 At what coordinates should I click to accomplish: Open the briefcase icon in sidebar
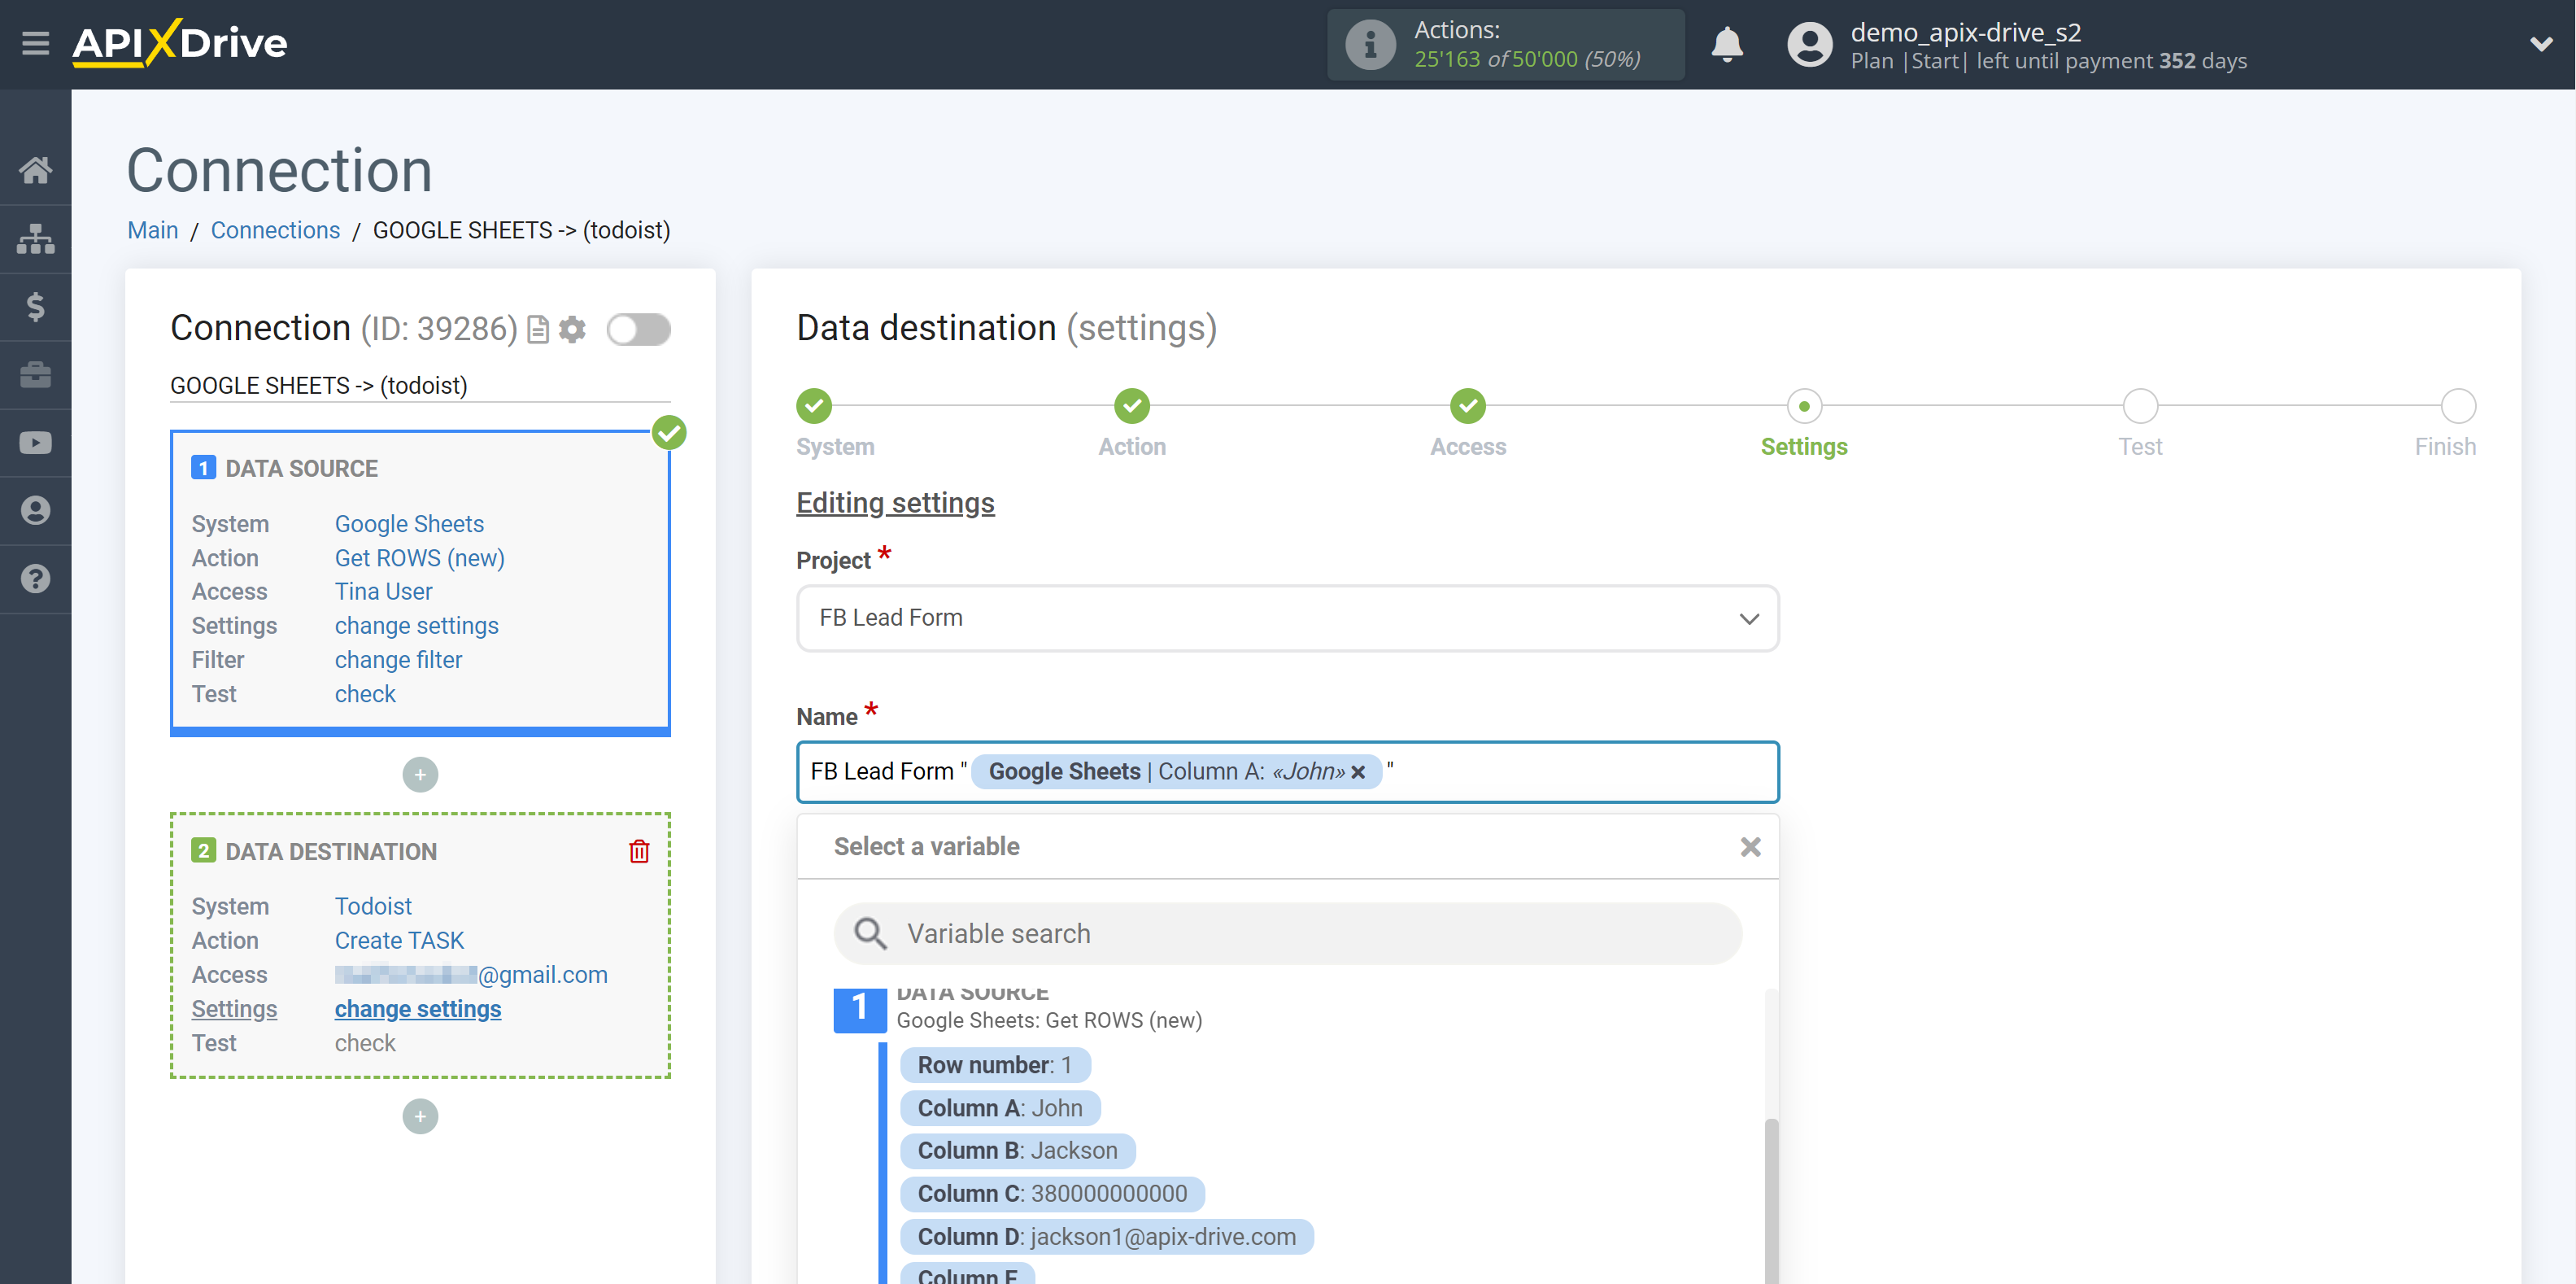tap(36, 375)
